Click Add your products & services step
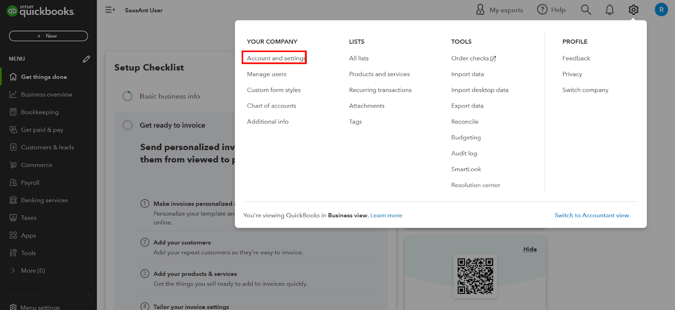This screenshot has height=310, width=675. click(195, 274)
